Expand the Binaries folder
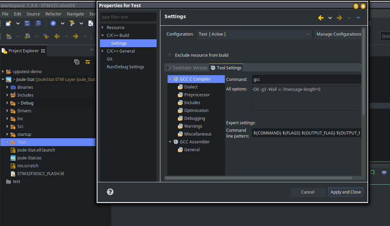 pos(7,87)
